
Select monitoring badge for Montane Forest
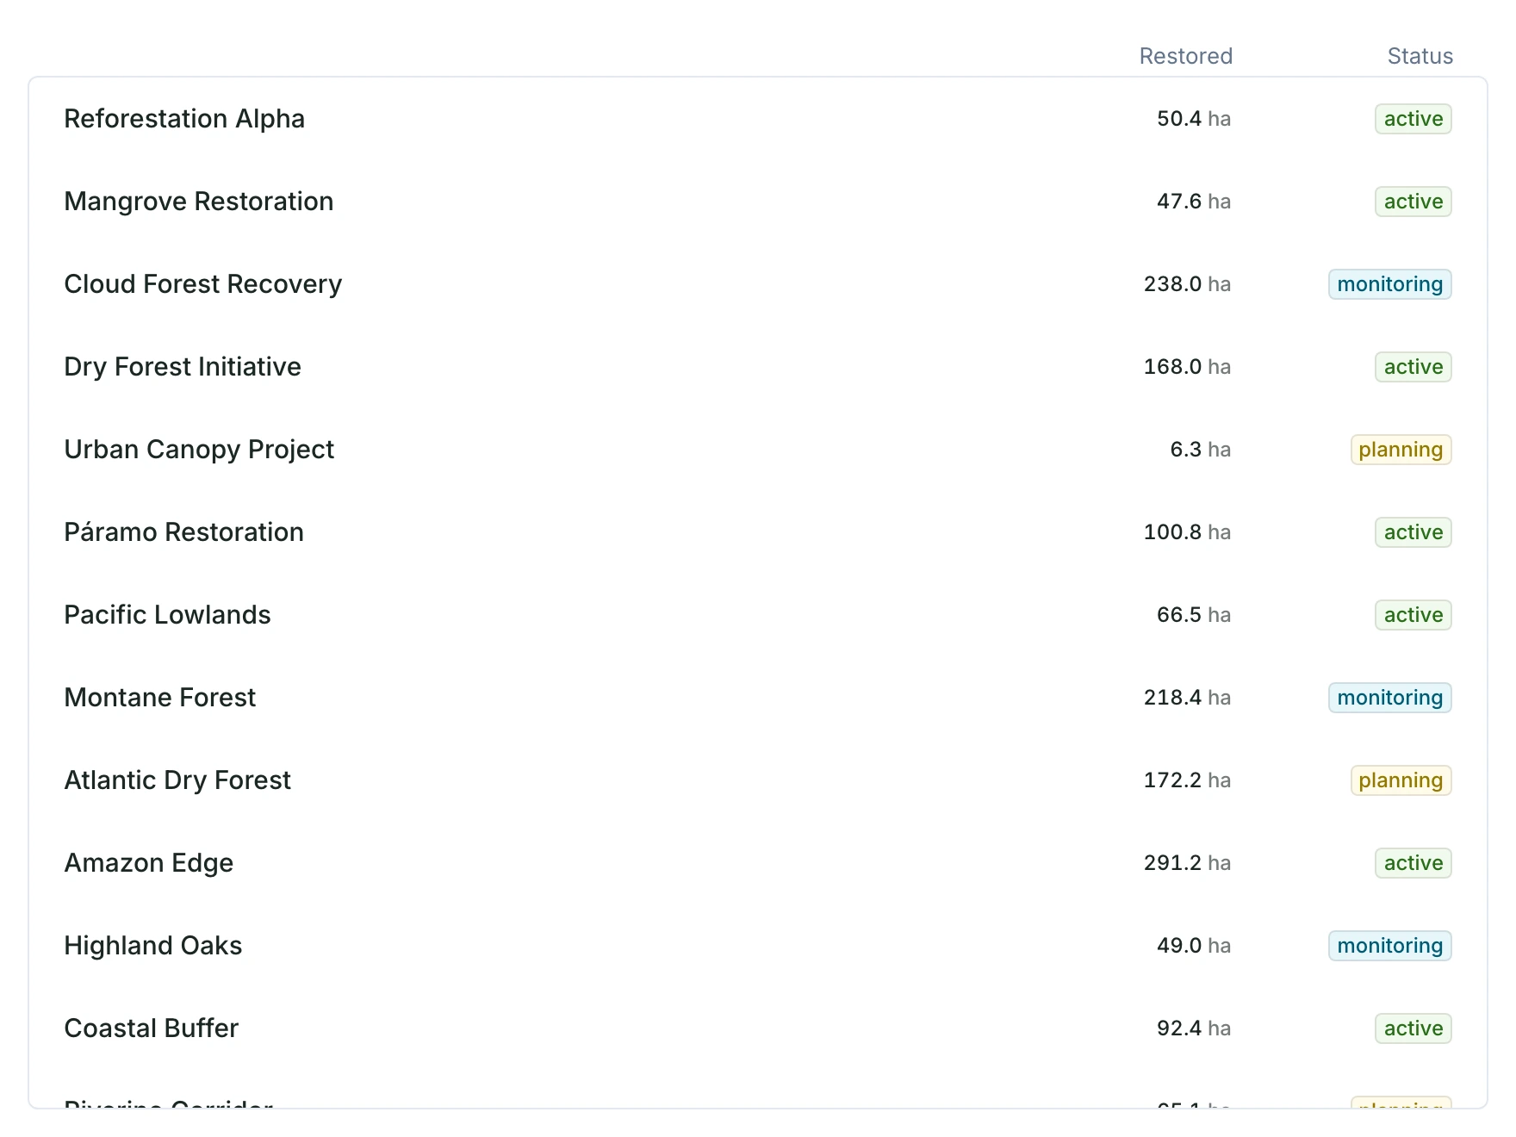[x=1390, y=698]
